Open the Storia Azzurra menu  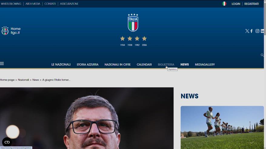[x=88, y=65]
